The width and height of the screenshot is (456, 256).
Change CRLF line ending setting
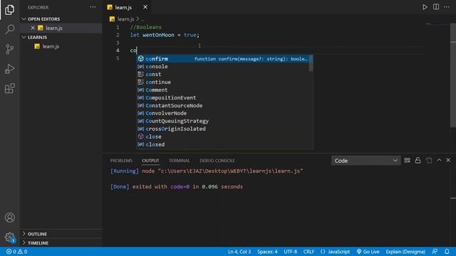(309, 252)
